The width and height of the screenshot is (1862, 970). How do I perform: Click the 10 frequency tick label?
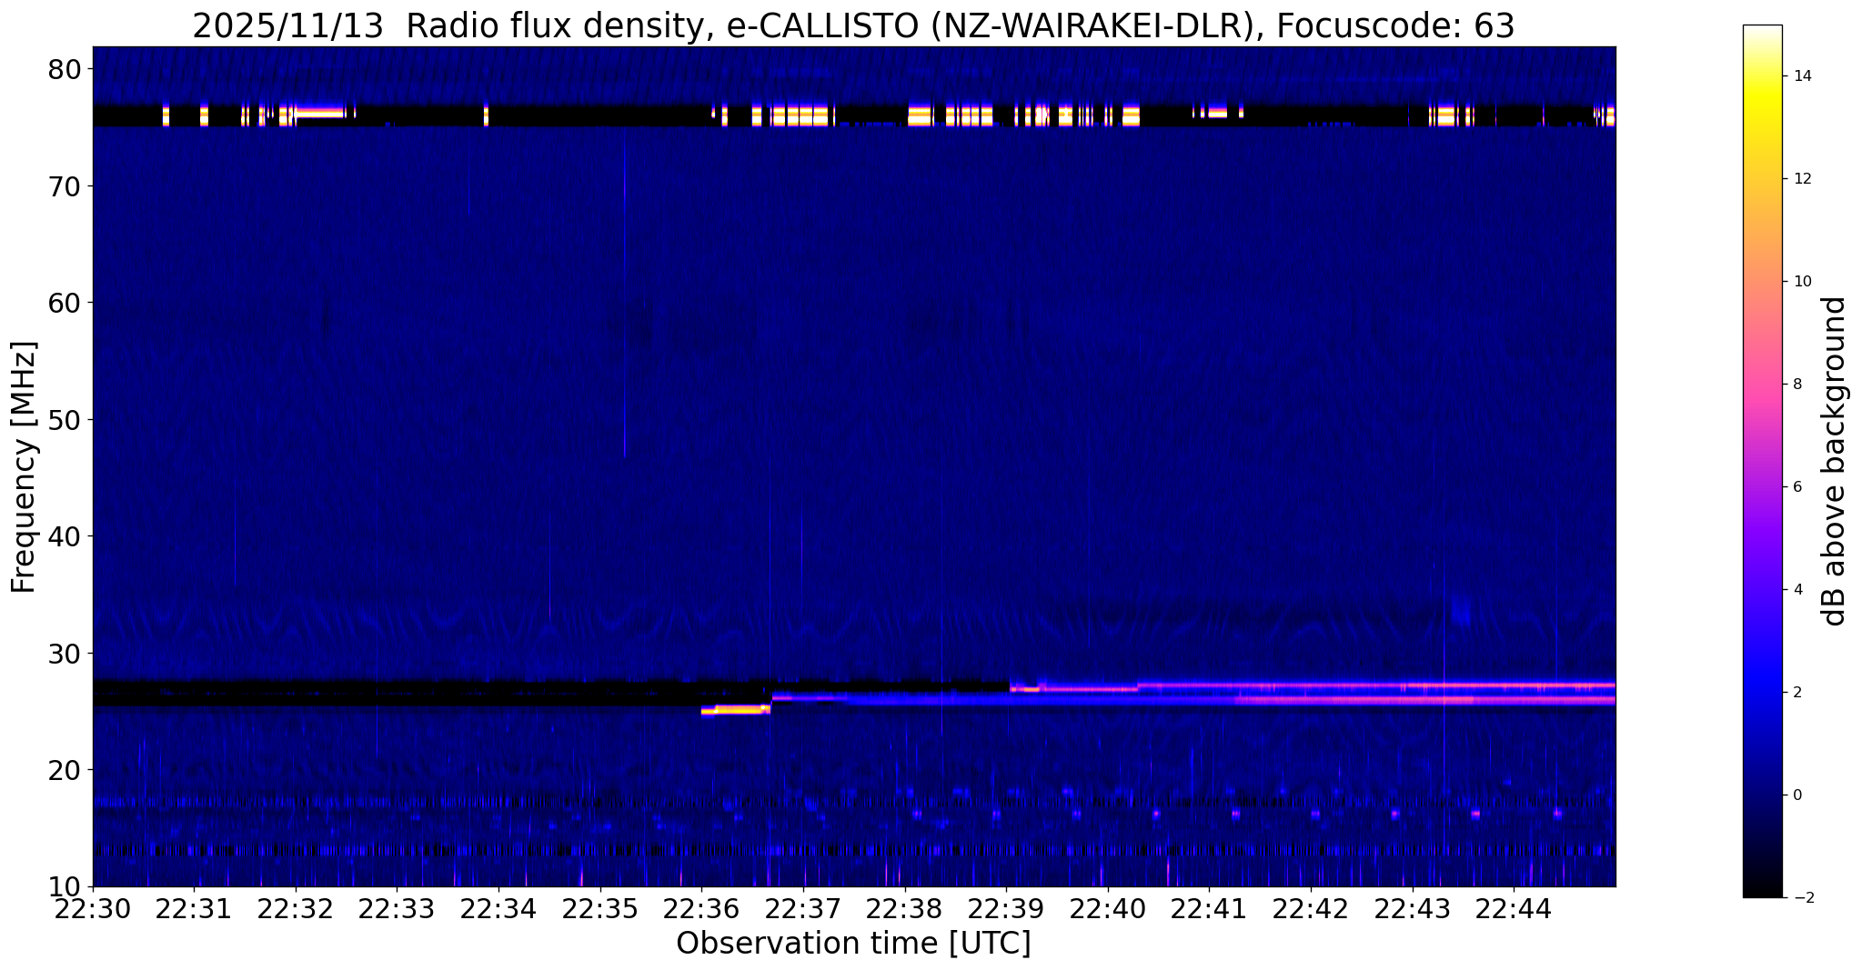click(64, 886)
